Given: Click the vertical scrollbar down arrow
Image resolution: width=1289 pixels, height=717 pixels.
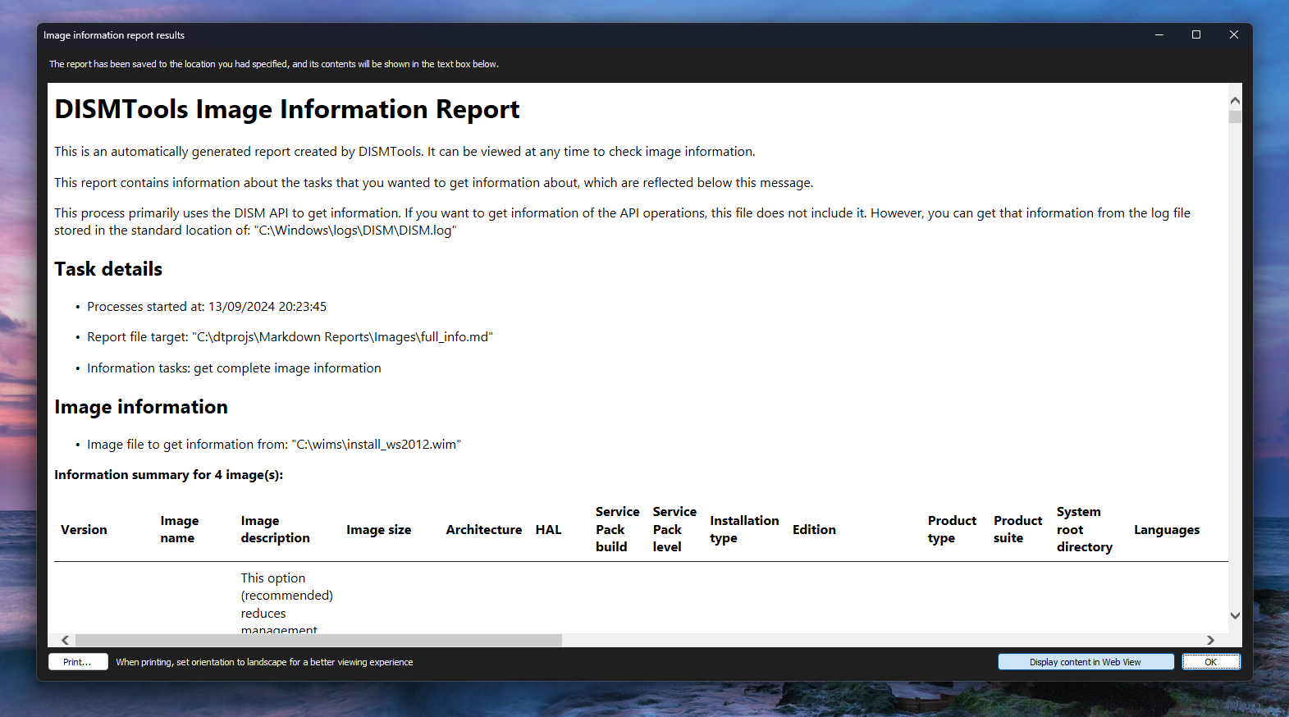Looking at the screenshot, I should [x=1235, y=615].
